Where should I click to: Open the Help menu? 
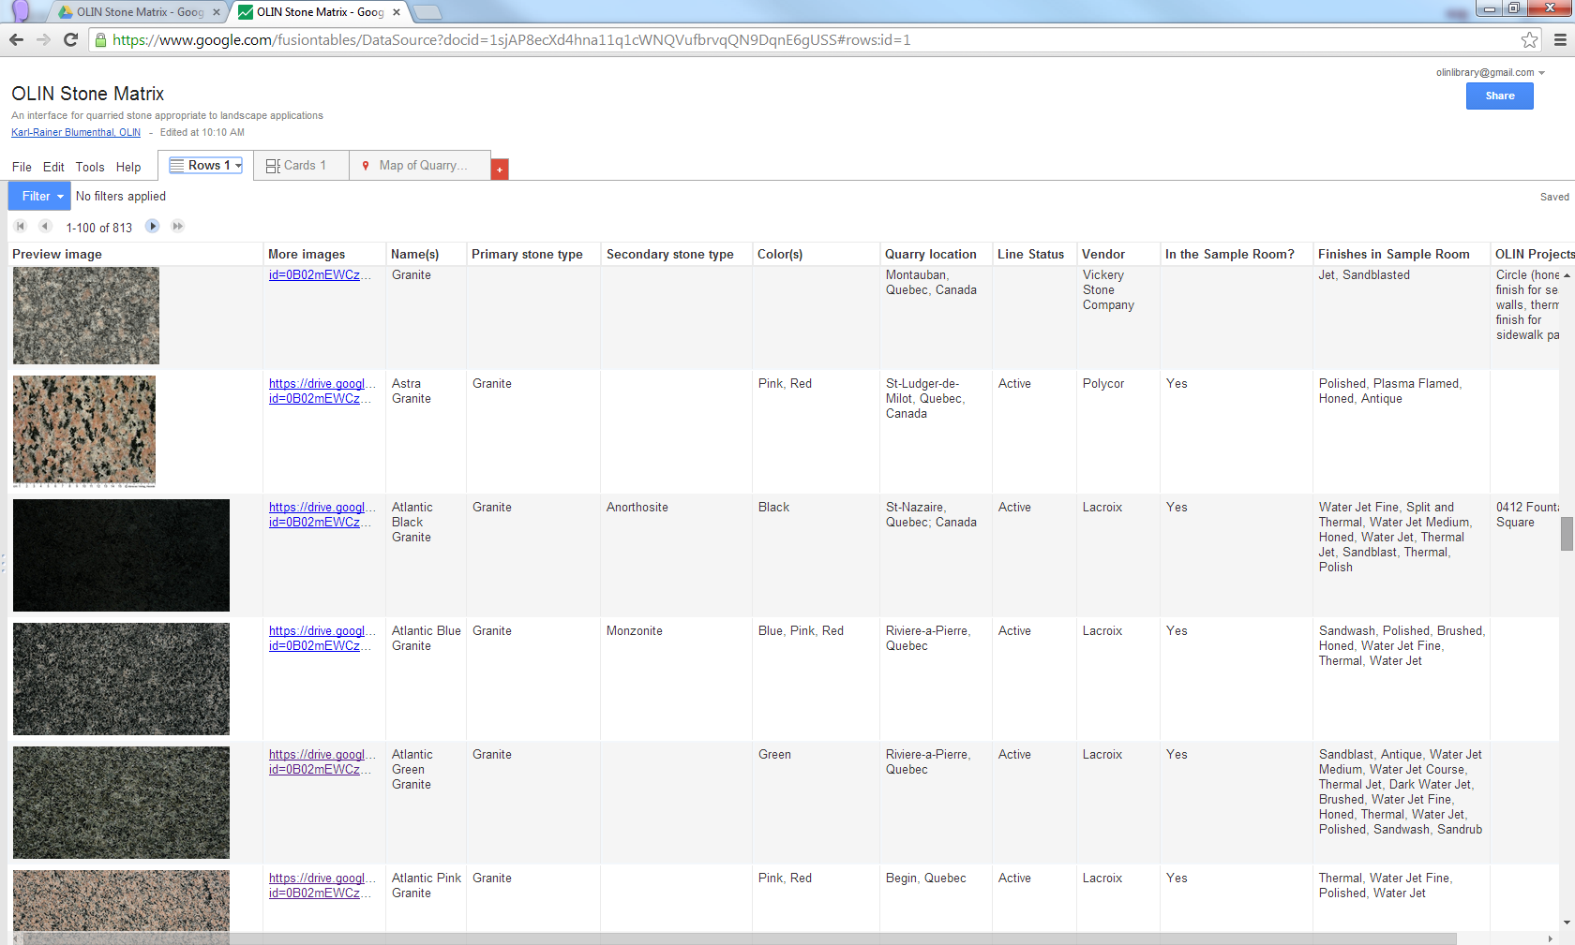(x=128, y=167)
